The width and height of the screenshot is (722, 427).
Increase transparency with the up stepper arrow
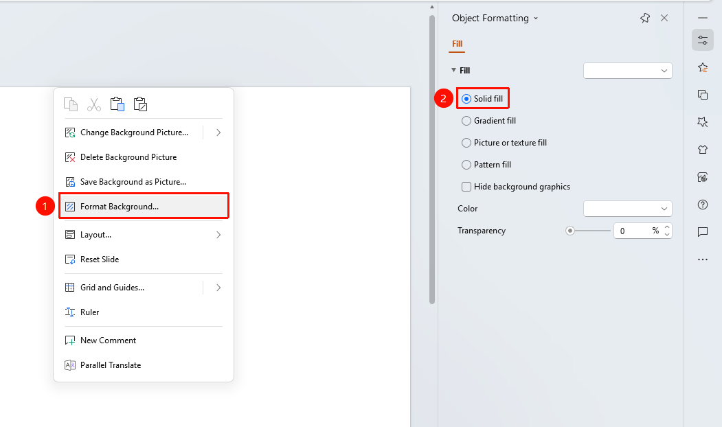click(x=667, y=227)
